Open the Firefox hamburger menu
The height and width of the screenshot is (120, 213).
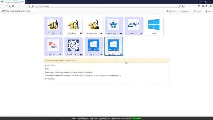[211, 6]
